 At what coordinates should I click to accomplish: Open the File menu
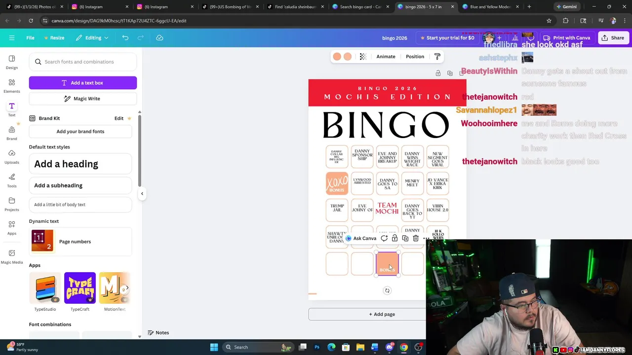[x=30, y=37]
